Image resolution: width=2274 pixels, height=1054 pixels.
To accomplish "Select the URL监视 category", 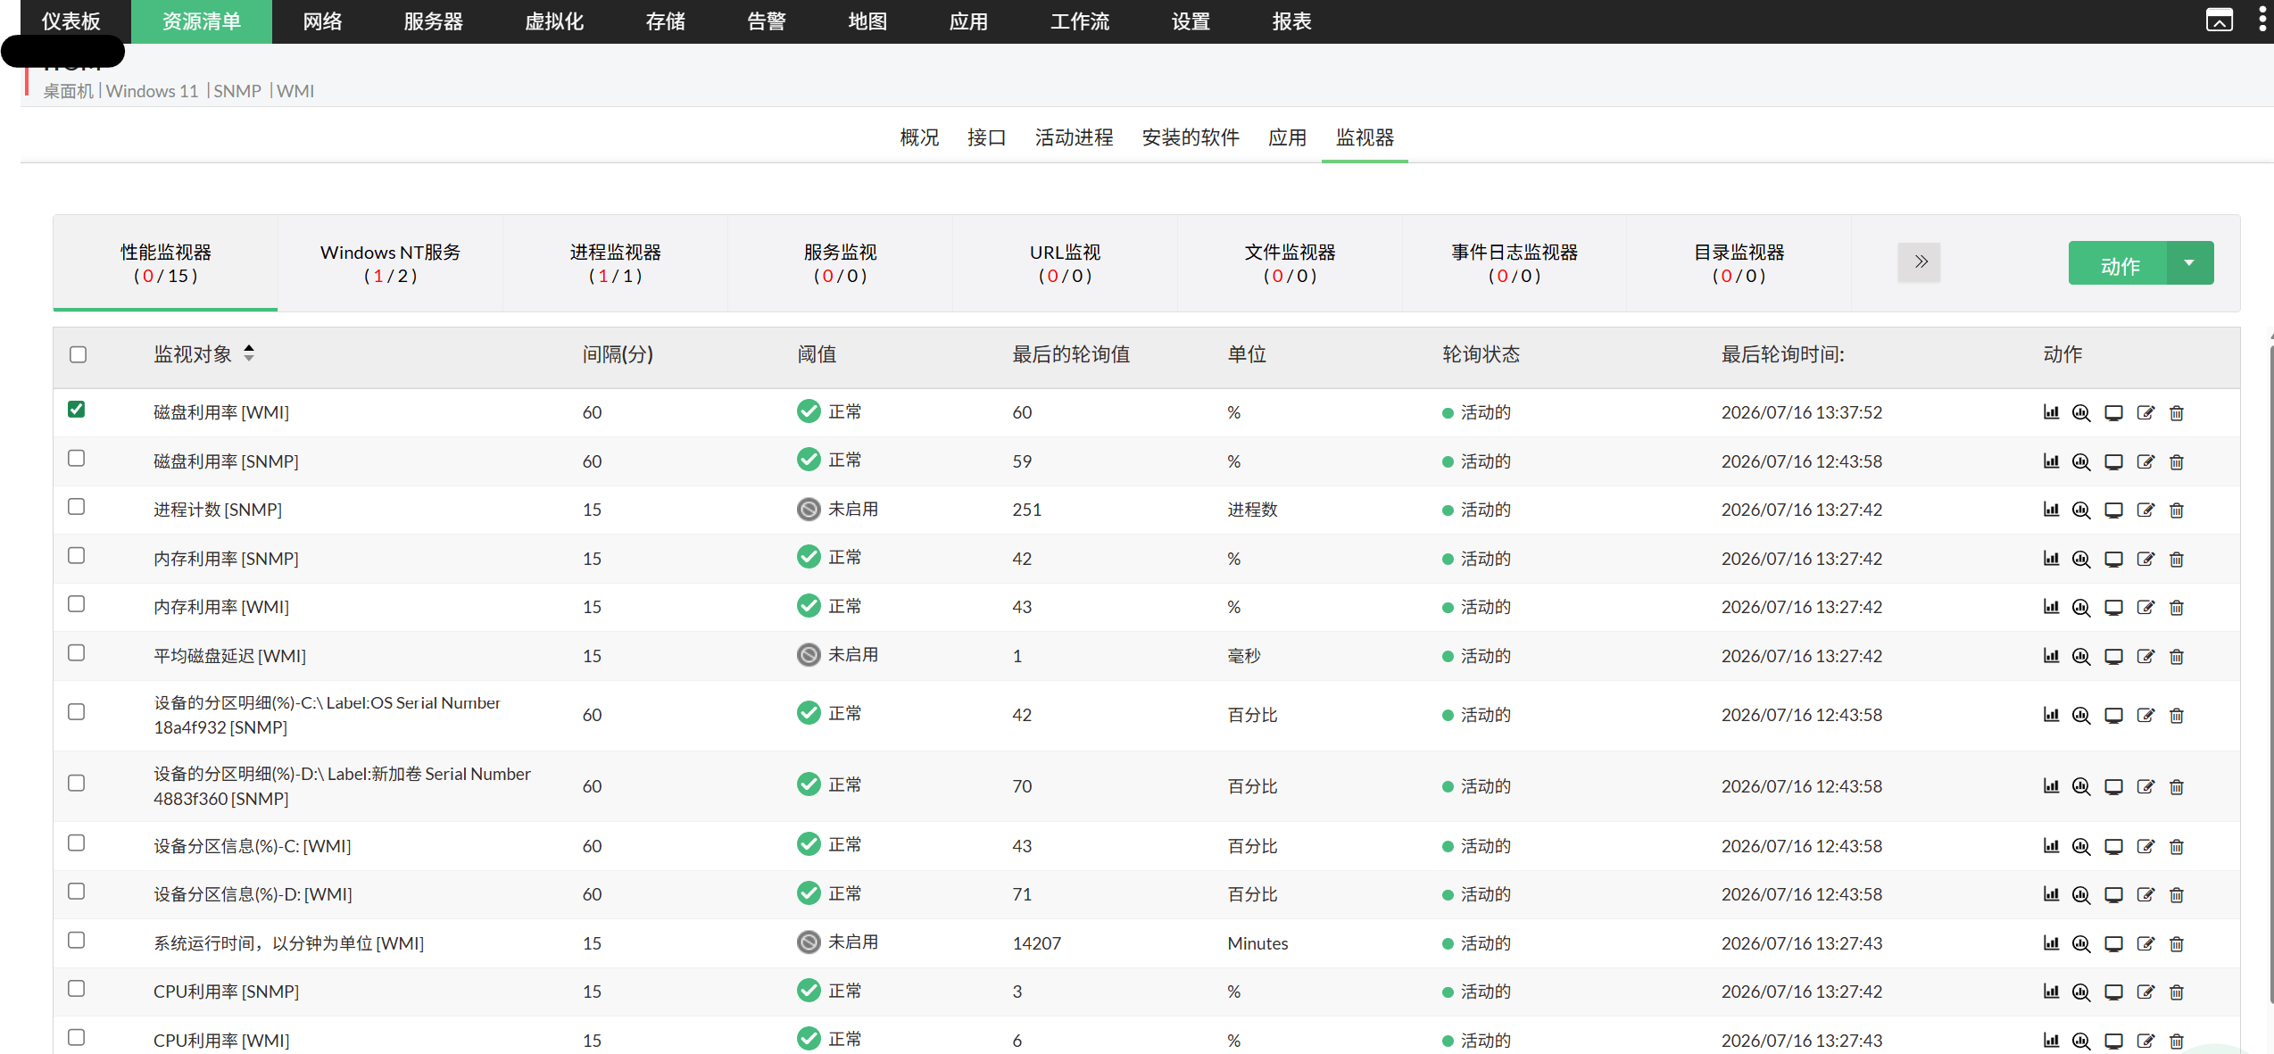I will 1065,263.
